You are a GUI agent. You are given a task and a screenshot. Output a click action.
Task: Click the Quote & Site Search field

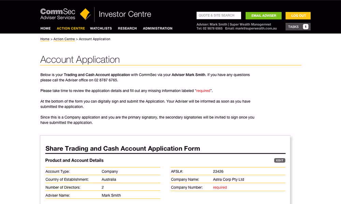tap(219, 15)
